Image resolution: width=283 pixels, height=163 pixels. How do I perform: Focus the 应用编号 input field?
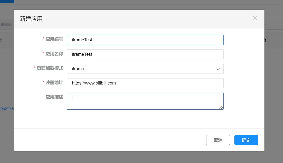(x=145, y=40)
